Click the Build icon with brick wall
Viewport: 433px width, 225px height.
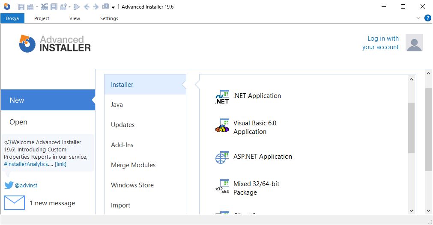point(30,7)
